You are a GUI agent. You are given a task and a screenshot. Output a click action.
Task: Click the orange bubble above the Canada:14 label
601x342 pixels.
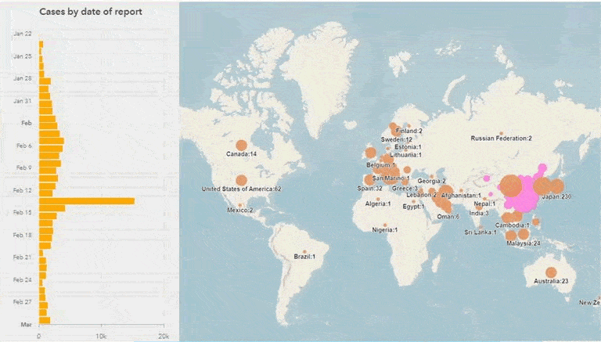[x=241, y=146]
